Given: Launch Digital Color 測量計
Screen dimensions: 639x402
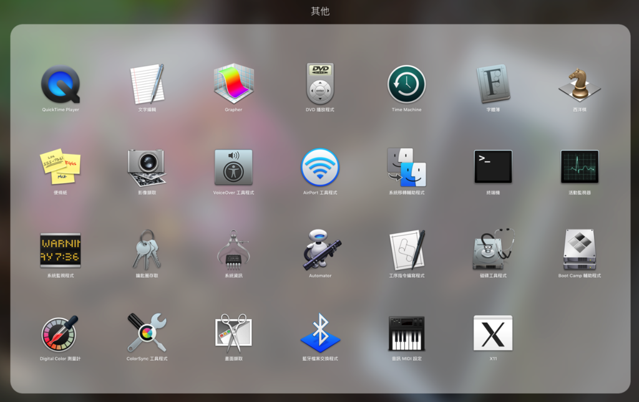Looking at the screenshot, I should coord(59,333).
